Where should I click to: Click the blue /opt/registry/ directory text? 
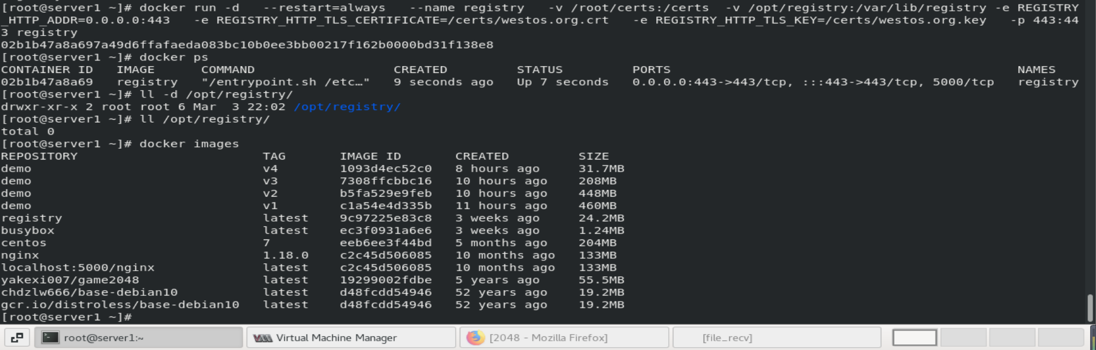pyautogui.click(x=347, y=107)
